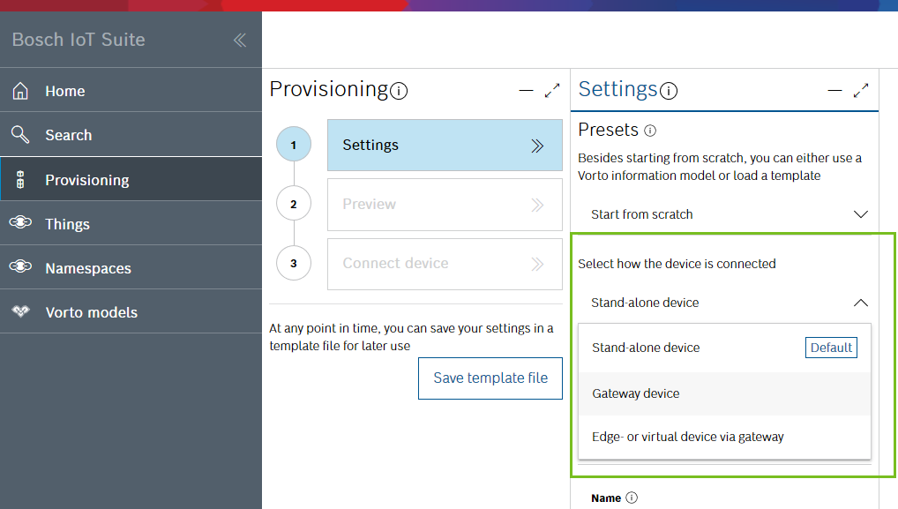
Task: Minimize the Settings panel
Action: coord(835,91)
